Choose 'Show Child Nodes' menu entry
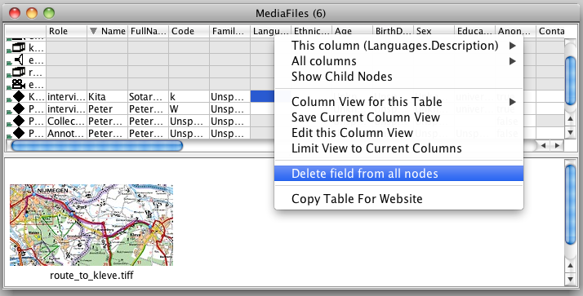 (398, 77)
